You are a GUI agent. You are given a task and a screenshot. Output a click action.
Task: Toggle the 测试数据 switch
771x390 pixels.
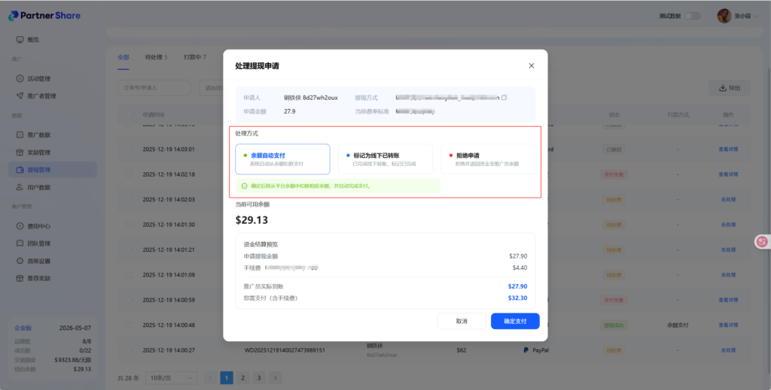tap(692, 16)
